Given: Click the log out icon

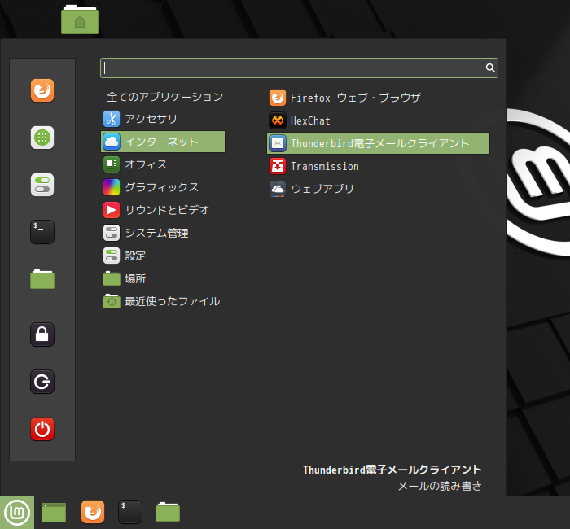Looking at the screenshot, I should [42, 382].
